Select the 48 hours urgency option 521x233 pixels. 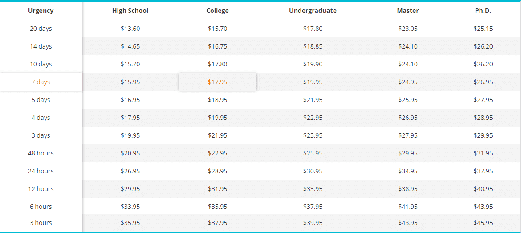click(41, 153)
